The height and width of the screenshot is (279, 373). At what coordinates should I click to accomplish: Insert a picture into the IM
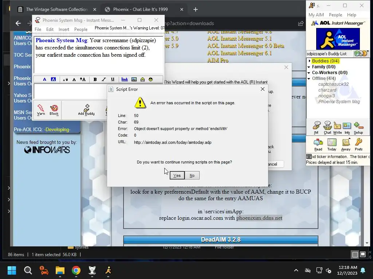click(134, 80)
